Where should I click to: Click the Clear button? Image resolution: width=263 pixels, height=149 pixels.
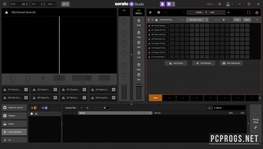coord(247,20)
